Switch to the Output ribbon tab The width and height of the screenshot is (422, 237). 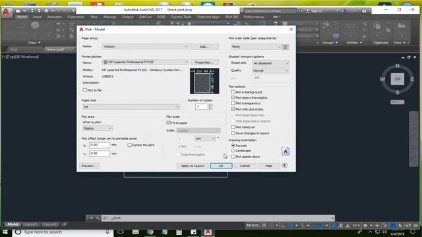pos(127,16)
